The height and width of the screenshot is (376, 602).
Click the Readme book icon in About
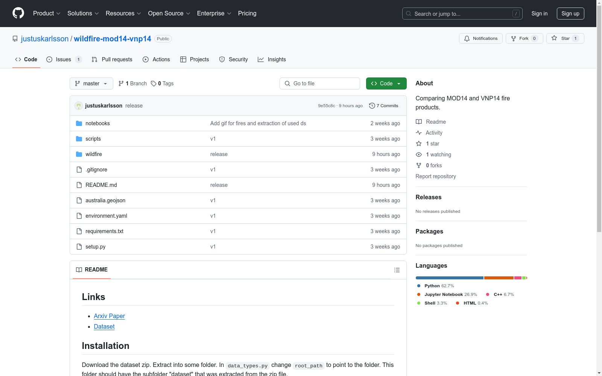pyautogui.click(x=419, y=122)
